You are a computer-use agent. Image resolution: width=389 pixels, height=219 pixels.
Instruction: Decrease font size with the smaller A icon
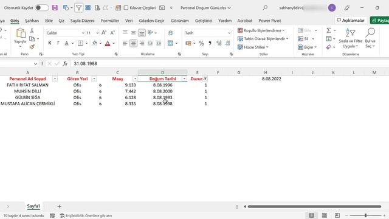pyautogui.click(x=112, y=32)
